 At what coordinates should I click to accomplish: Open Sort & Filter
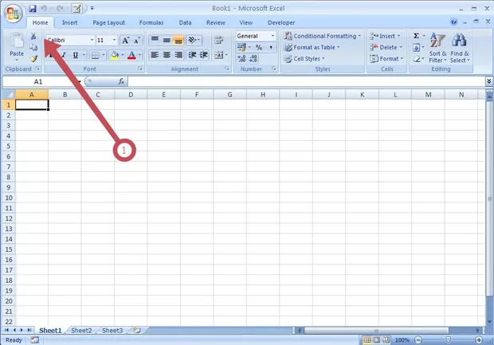[437, 48]
